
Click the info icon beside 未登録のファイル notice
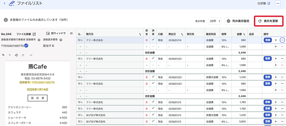(6, 20)
